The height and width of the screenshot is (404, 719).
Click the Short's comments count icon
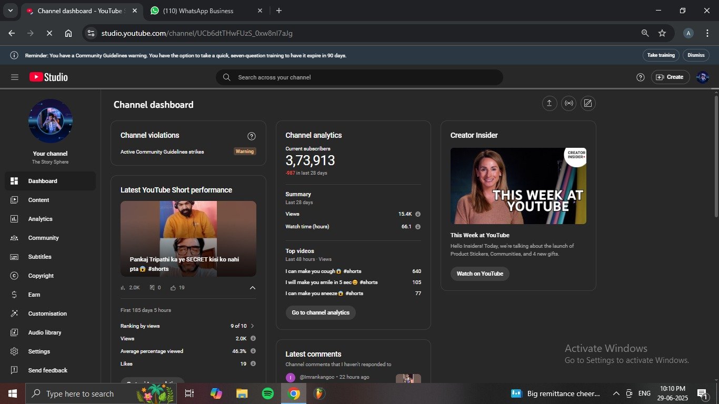152,288
